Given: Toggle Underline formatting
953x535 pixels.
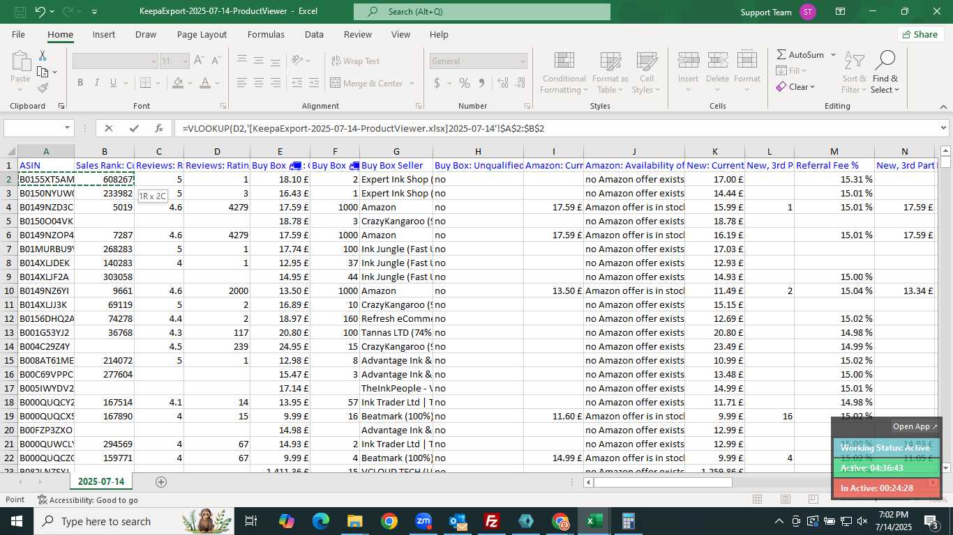Looking at the screenshot, I should [x=114, y=83].
